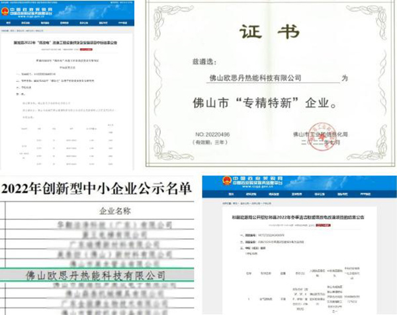This screenshot has height=315, width=397.
Task: Click certificate number NO: 20220496
Action: click(212, 134)
